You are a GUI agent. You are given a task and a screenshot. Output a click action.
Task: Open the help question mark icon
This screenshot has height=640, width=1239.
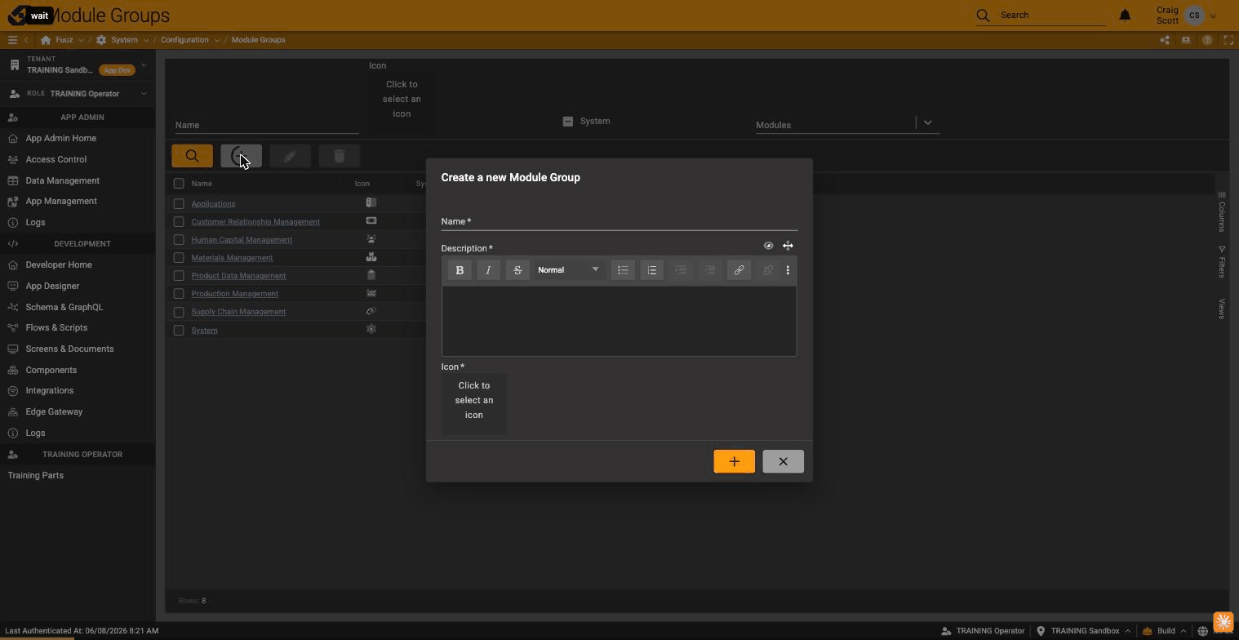point(1206,40)
